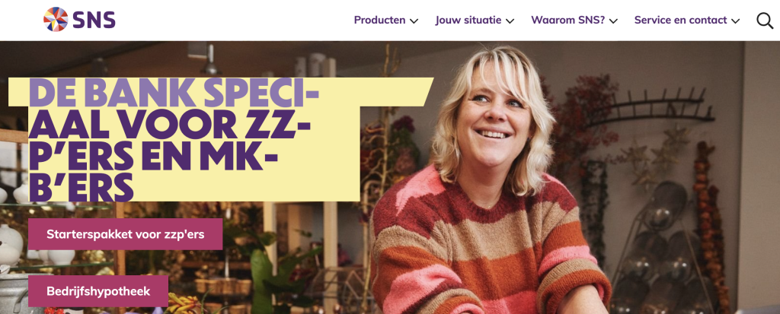Click the purple SNS wordmark

pyautogui.click(x=94, y=20)
